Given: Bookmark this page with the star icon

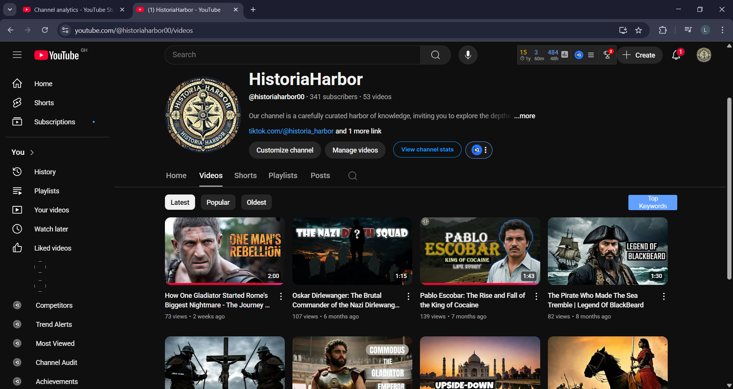Looking at the screenshot, I should tap(638, 30).
